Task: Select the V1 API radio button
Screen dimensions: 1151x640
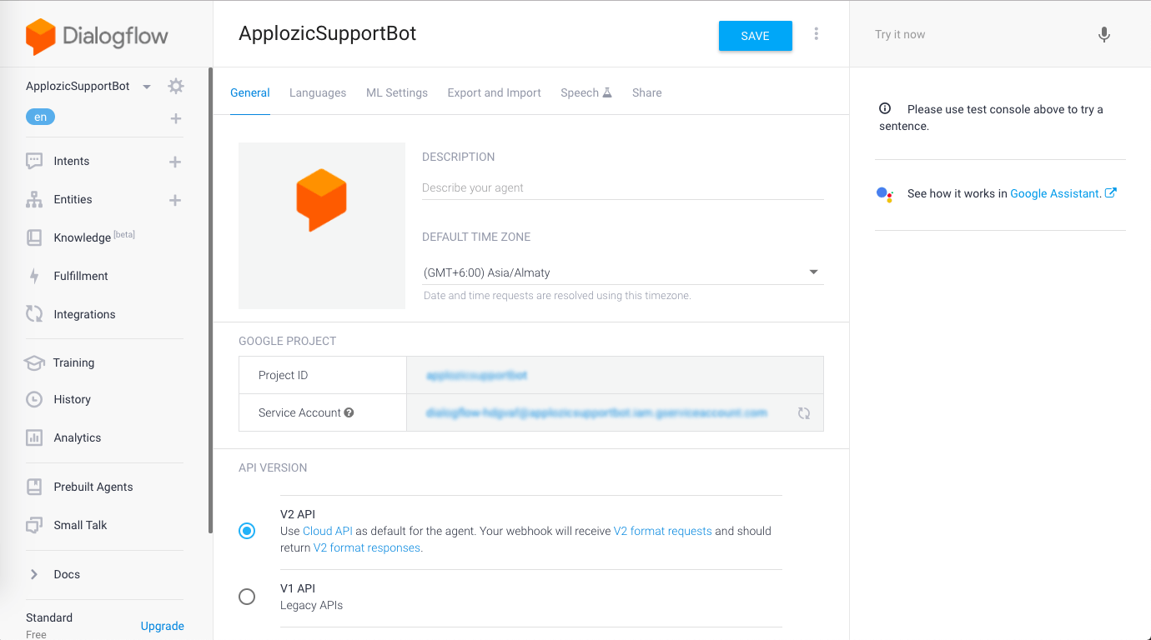Action: (247, 597)
